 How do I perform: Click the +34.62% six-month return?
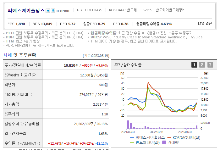pos(86,143)
